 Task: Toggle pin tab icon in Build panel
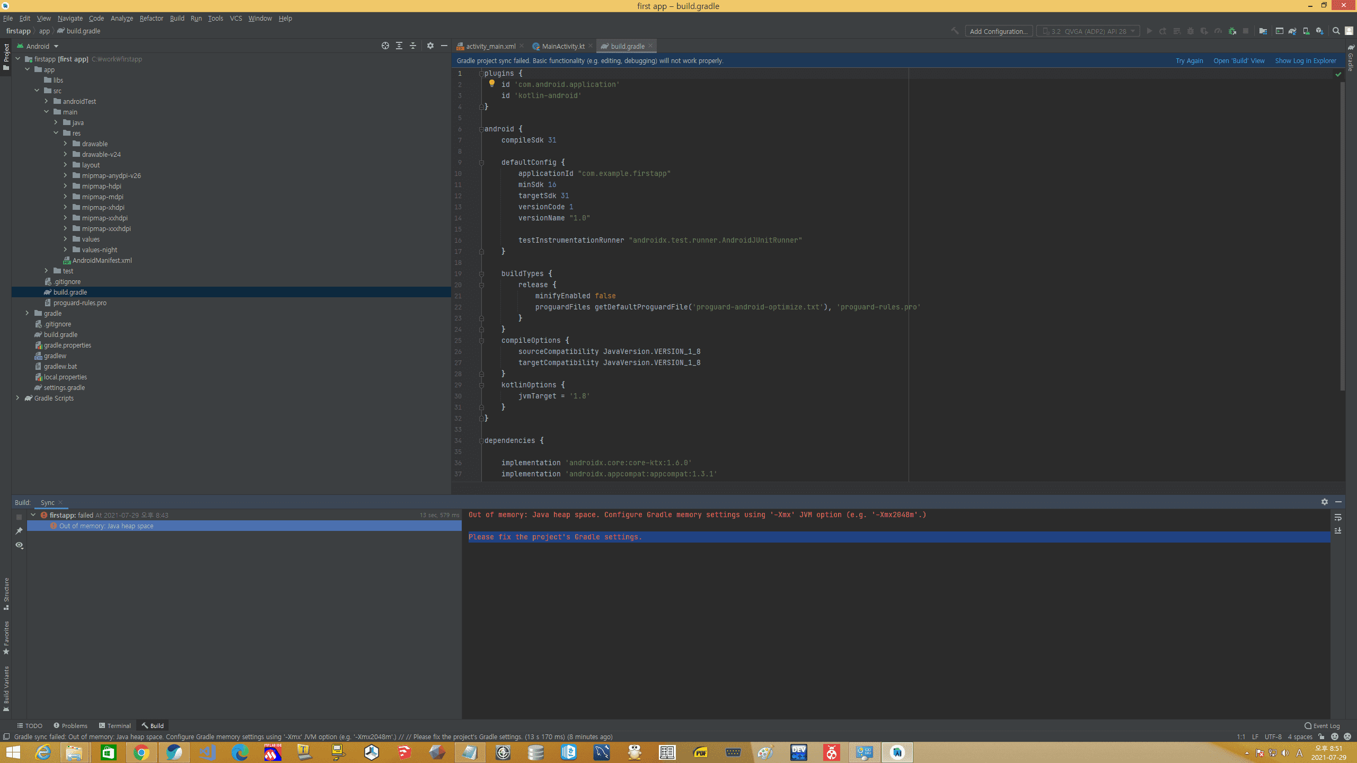(19, 531)
